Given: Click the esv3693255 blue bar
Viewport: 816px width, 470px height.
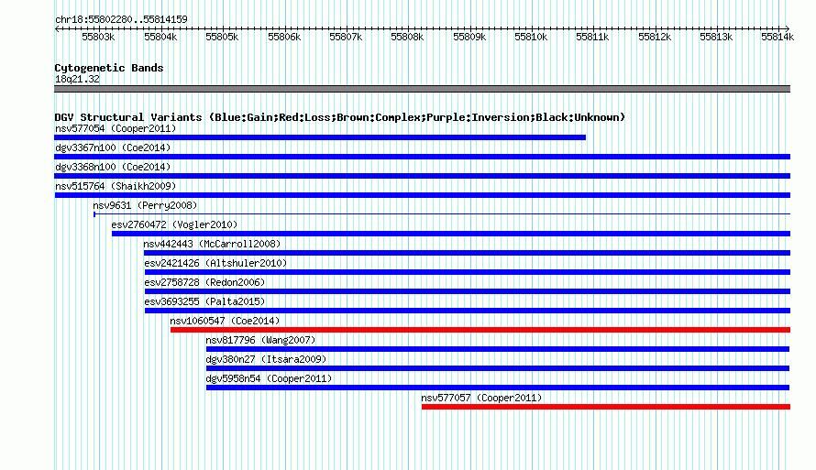Looking at the screenshot, I should point(468,311).
